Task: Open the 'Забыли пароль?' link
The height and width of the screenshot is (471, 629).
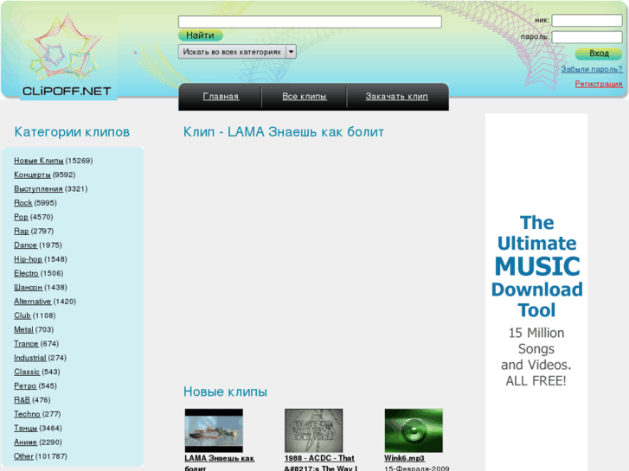Action: pyautogui.click(x=592, y=69)
